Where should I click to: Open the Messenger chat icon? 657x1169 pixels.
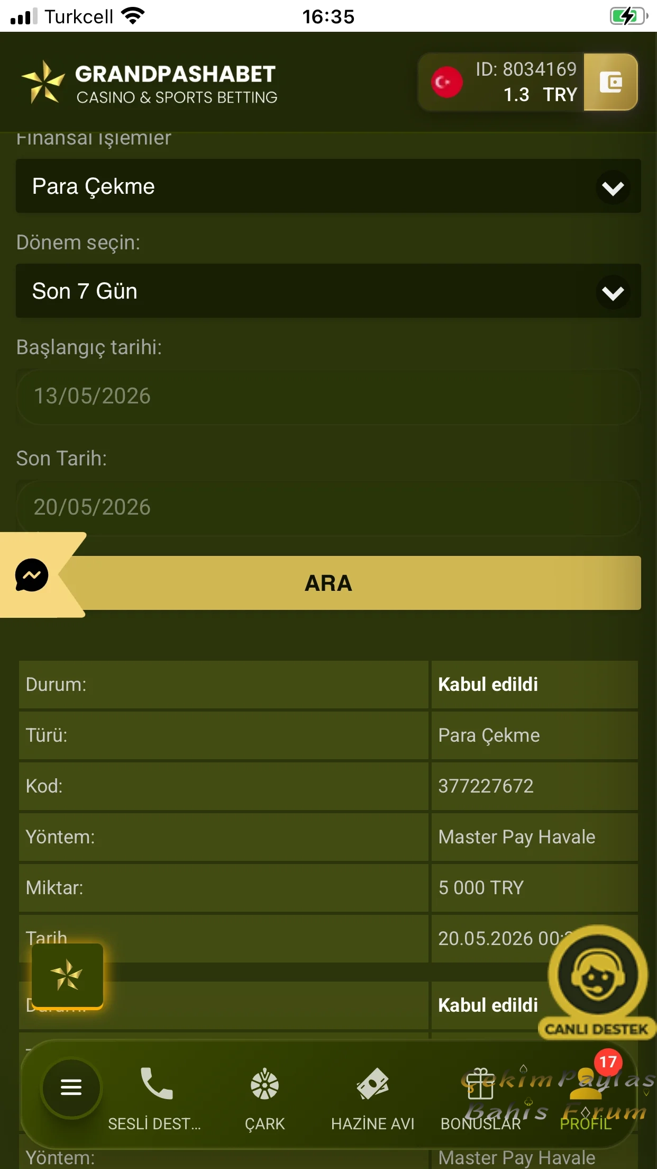click(x=32, y=575)
